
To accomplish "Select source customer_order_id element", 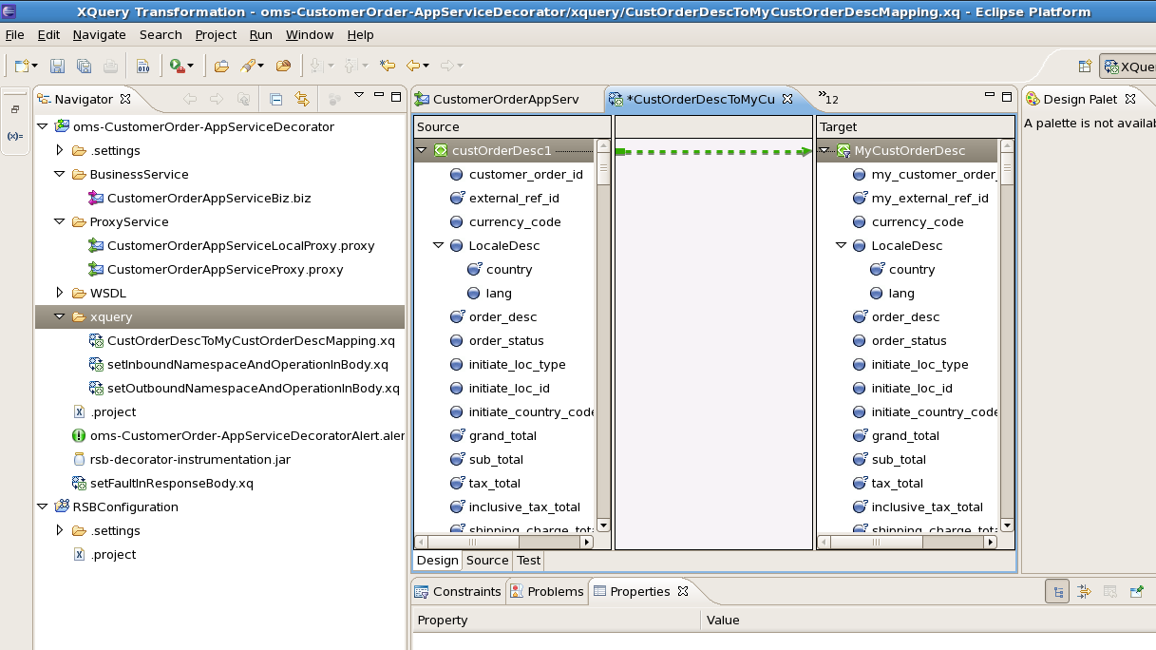I will 526,174.
